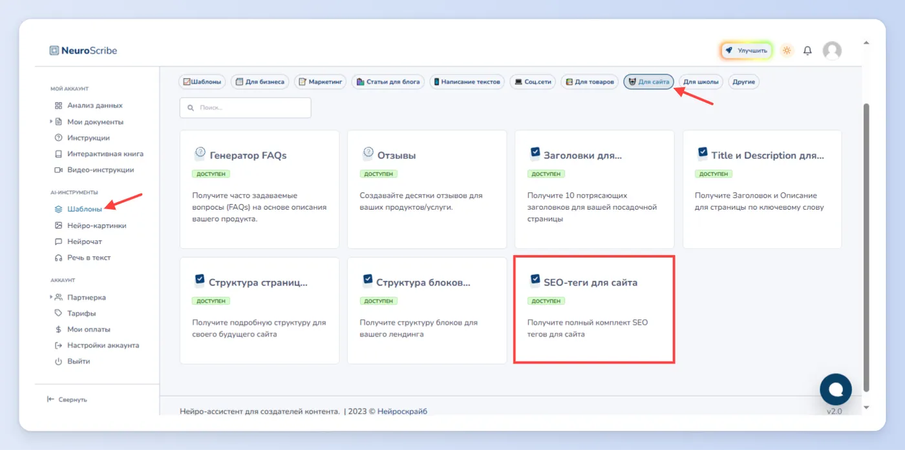Focus the Поиск search field
The width and height of the screenshot is (905, 450).
(246, 108)
